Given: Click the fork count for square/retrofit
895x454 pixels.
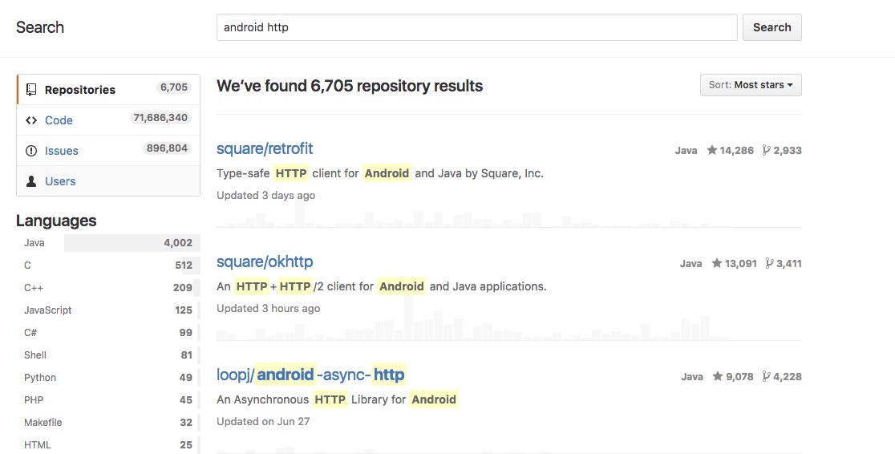Looking at the screenshot, I should (x=781, y=150).
